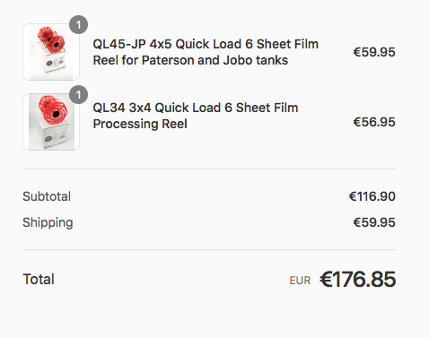This screenshot has height=338, width=429.
Task: Click the €59.95 shipping cost
Action: click(x=374, y=222)
